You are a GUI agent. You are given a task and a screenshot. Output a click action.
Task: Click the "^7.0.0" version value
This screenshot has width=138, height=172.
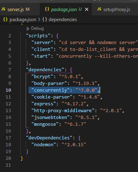coord(86,90)
